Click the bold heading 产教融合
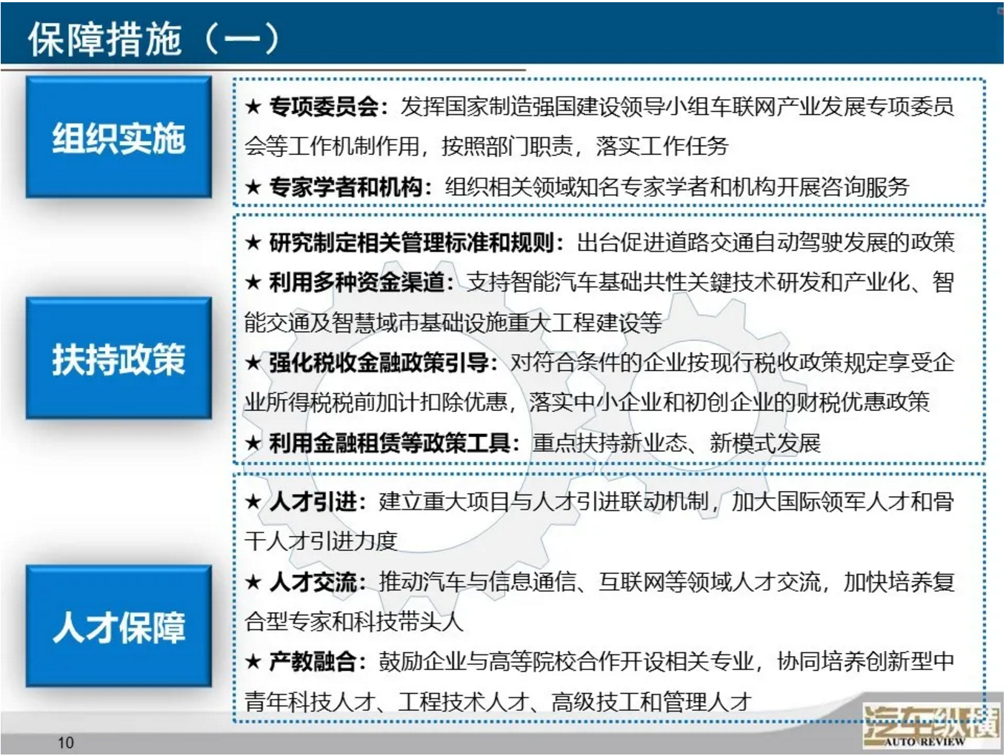The width and height of the screenshot is (1006, 756). 313,661
